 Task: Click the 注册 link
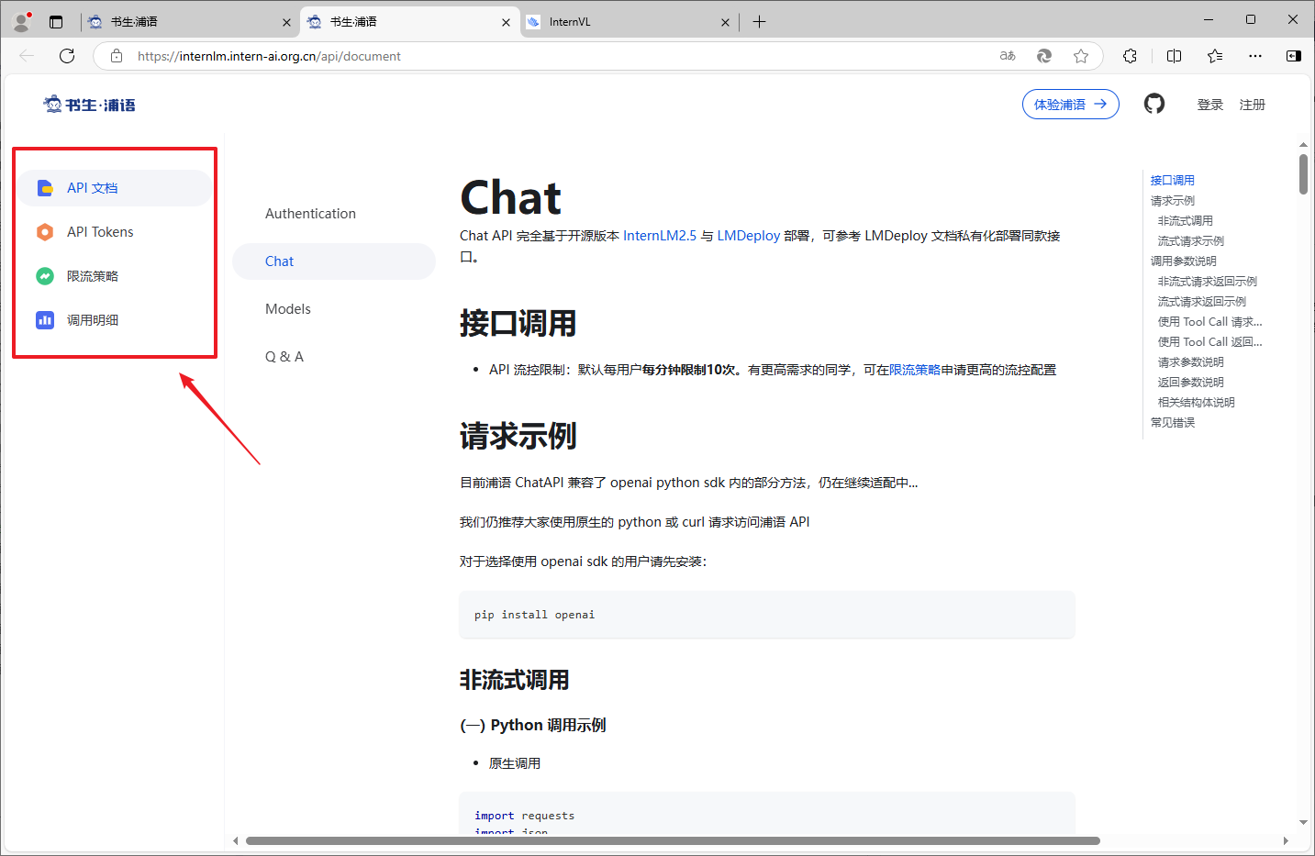[1253, 105]
